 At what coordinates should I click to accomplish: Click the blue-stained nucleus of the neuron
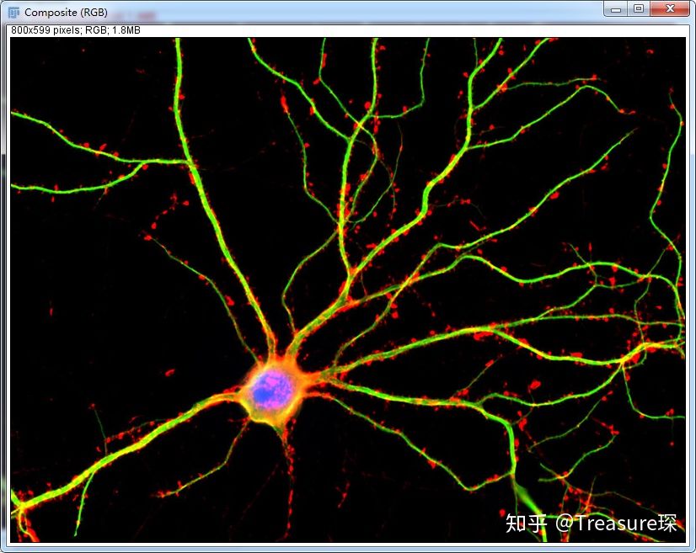point(271,390)
